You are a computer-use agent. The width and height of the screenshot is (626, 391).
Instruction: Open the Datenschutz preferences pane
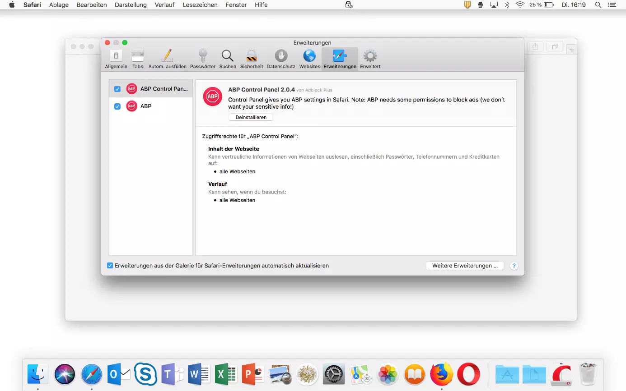(281, 59)
